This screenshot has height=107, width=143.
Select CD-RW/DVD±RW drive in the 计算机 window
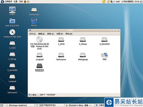click(39, 43)
